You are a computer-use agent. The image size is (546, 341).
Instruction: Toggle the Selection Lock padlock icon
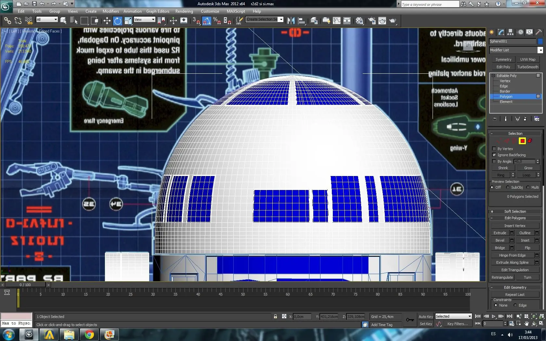[276, 316]
